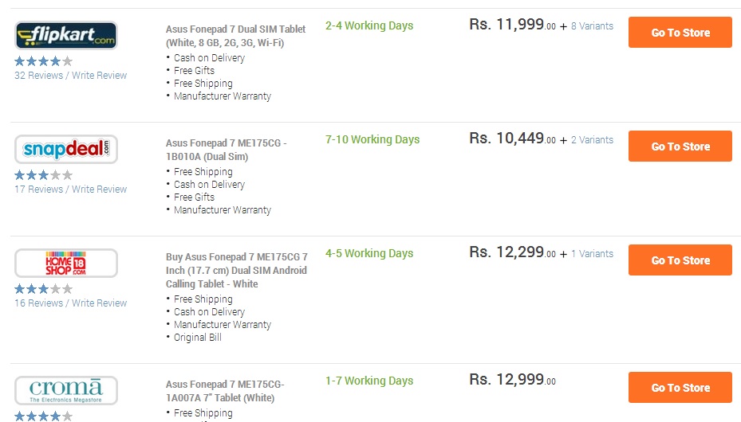The height and width of the screenshot is (422, 741).
Task: Write Review for Snapdeal
Action: tap(99, 189)
